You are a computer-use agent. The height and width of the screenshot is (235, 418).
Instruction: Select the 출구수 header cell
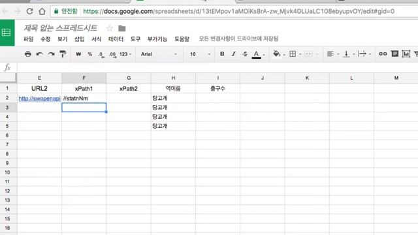pyautogui.click(x=217, y=89)
